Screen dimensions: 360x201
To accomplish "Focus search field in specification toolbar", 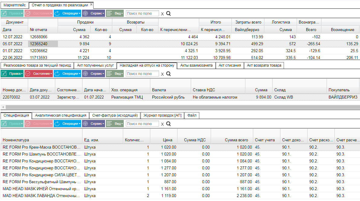I will [x=142, y=124].
